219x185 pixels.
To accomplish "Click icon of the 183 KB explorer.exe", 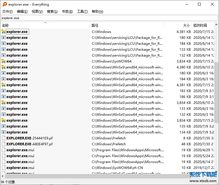I will (4, 91).
